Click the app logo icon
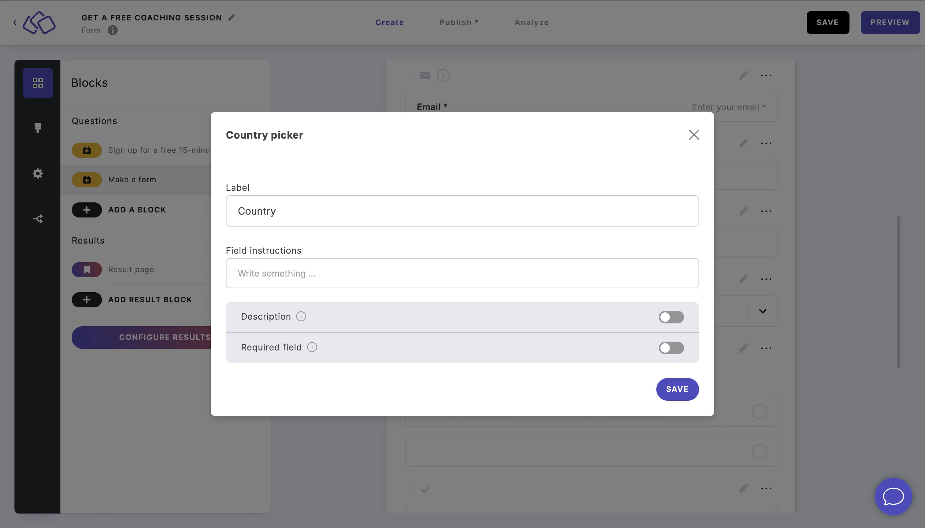Image resolution: width=925 pixels, height=528 pixels. click(39, 23)
